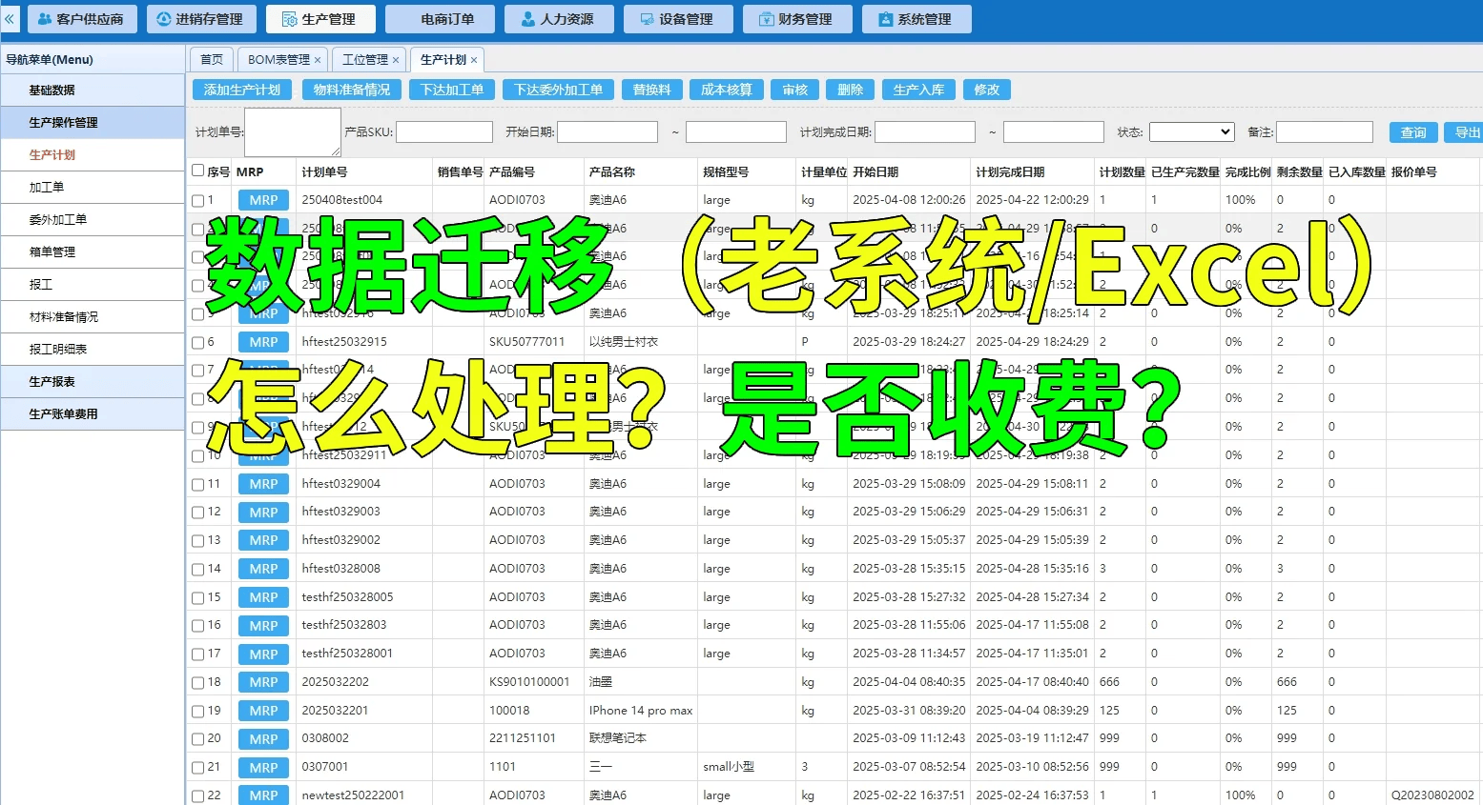Image resolution: width=1483 pixels, height=805 pixels.
Task: Open the 客户供应商 module
Action: (82, 19)
